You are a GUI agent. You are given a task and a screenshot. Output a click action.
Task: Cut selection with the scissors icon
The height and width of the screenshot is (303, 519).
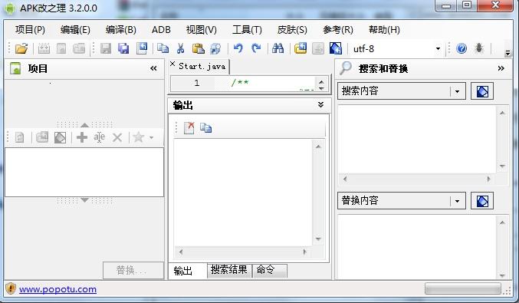coord(180,48)
